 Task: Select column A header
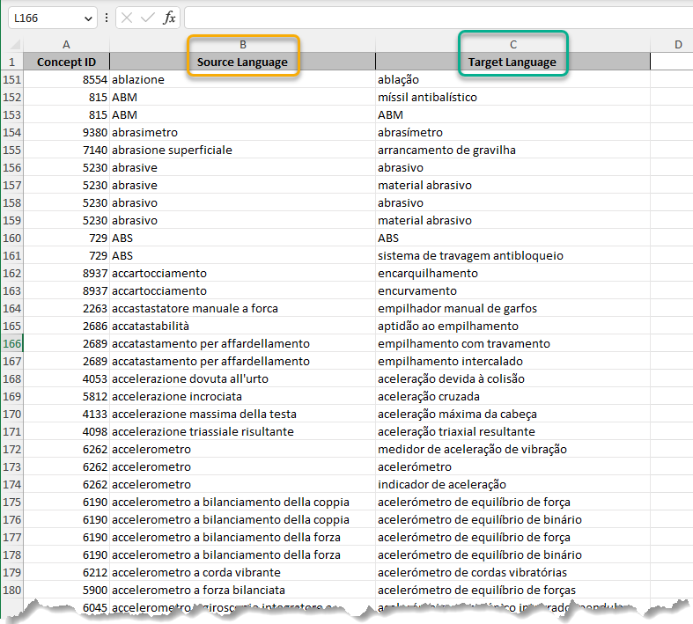(x=66, y=44)
